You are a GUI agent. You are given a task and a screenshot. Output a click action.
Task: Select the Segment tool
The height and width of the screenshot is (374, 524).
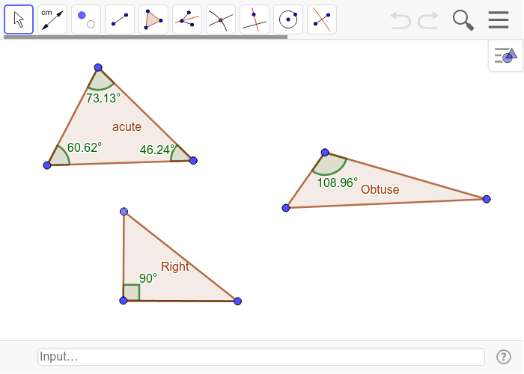(120, 19)
